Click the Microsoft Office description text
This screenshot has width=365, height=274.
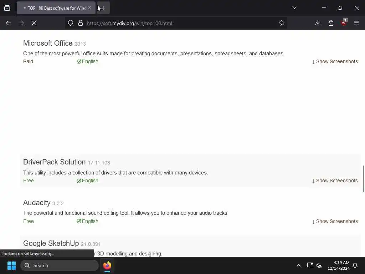tap(154, 54)
